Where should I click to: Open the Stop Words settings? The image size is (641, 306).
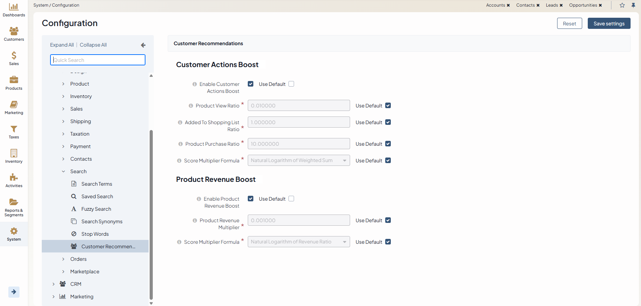(x=95, y=234)
